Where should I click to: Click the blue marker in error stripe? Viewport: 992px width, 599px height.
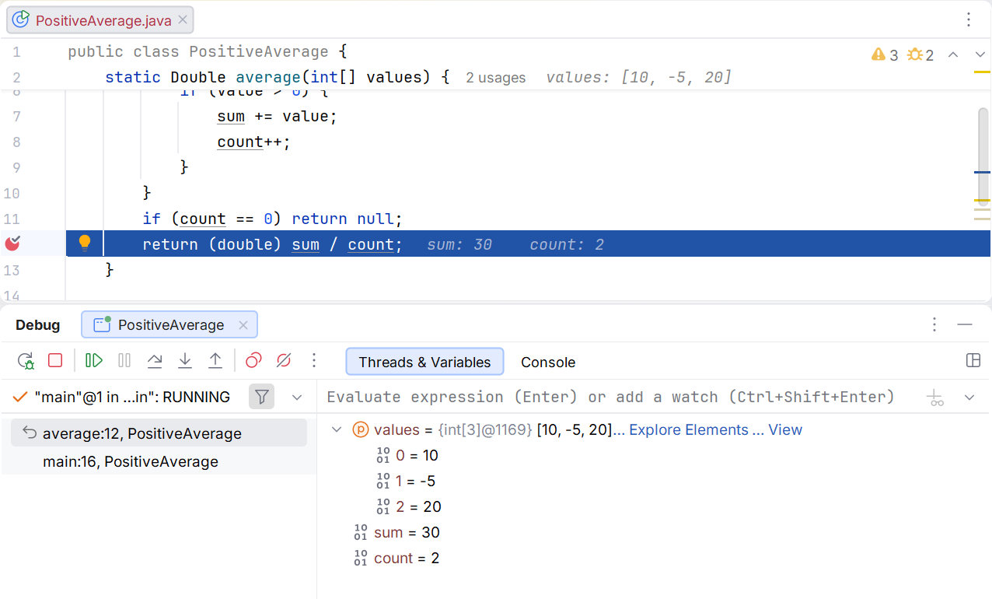[x=982, y=172]
